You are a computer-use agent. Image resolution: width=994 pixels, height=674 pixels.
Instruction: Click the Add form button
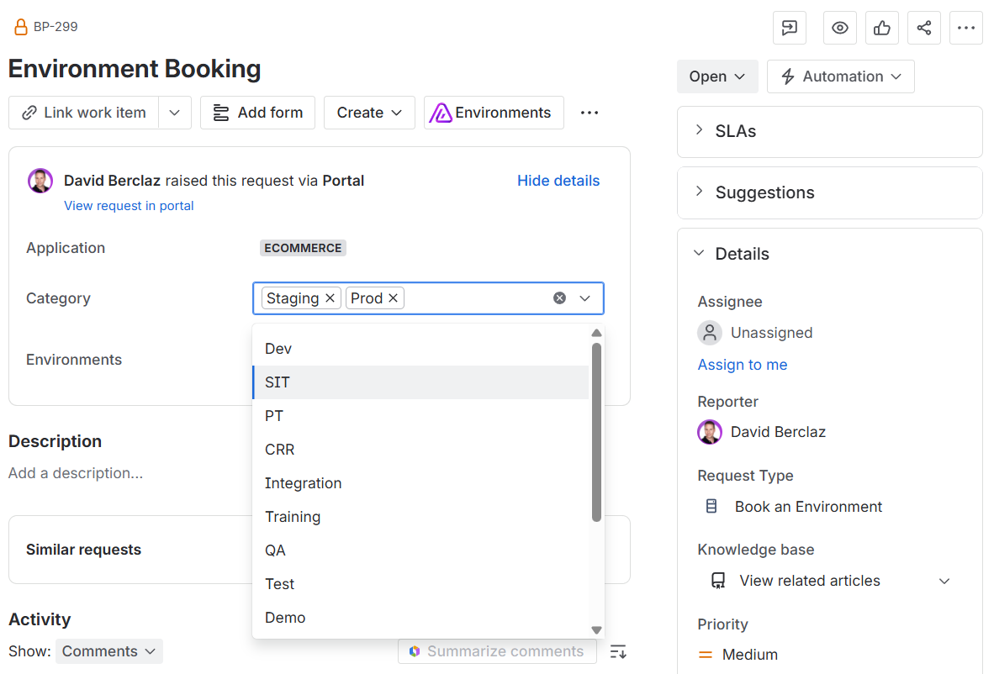click(x=257, y=113)
